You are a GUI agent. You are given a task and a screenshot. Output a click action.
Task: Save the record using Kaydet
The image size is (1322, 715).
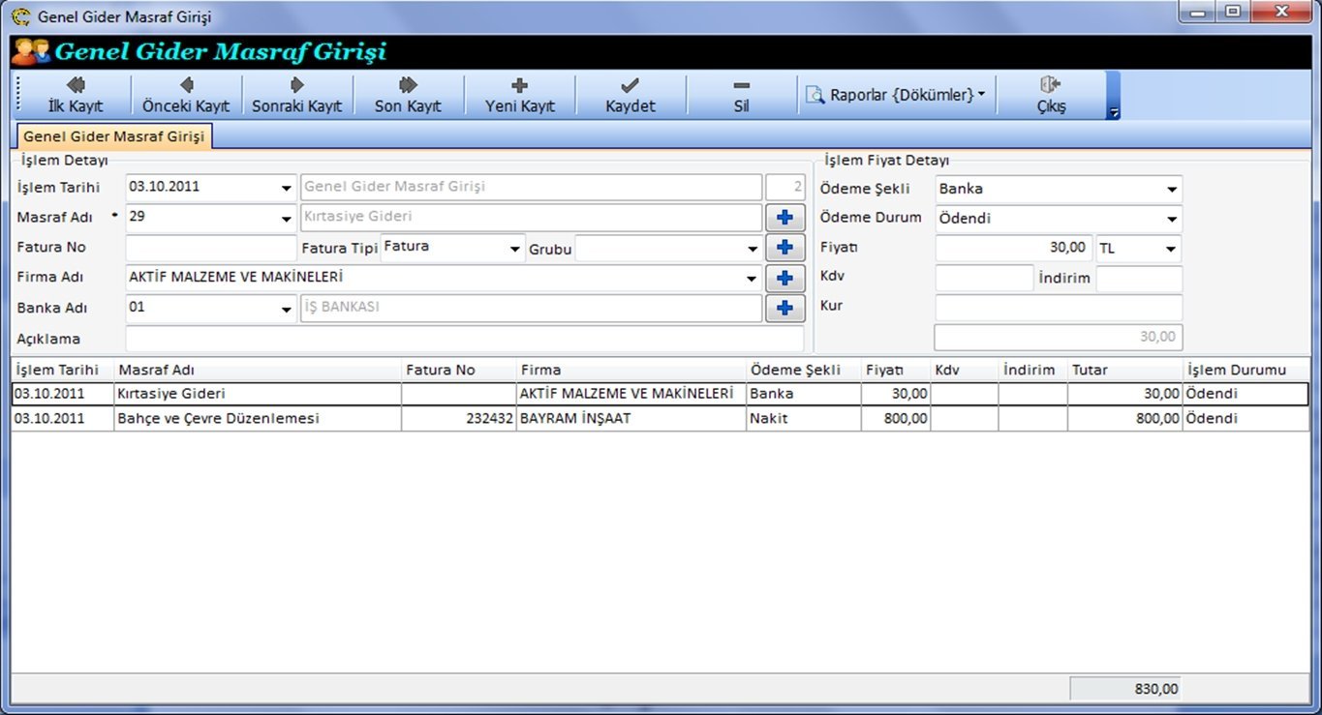click(630, 96)
